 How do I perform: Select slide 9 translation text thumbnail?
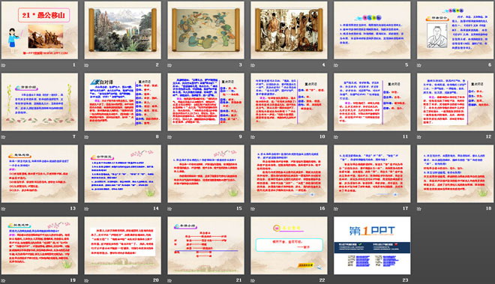coord(205,102)
